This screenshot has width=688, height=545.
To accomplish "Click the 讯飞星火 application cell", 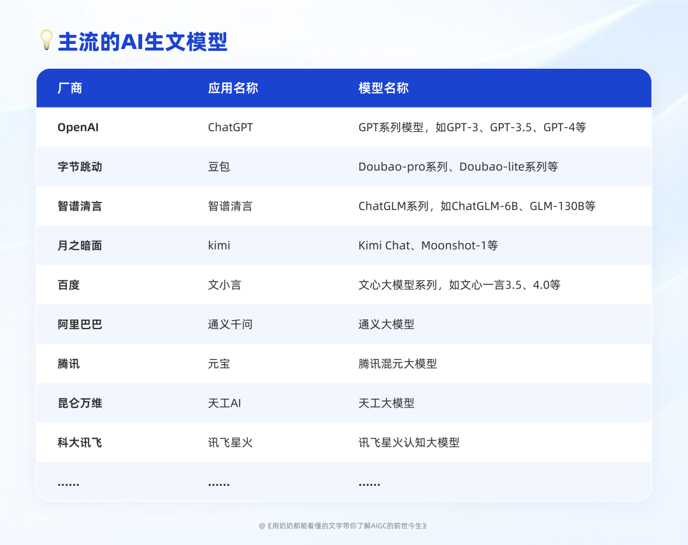I will point(231,443).
